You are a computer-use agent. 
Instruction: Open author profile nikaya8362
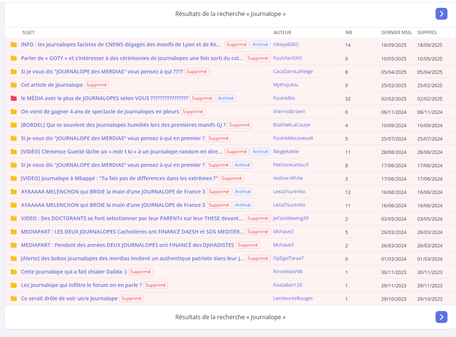pyautogui.click(x=286, y=44)
